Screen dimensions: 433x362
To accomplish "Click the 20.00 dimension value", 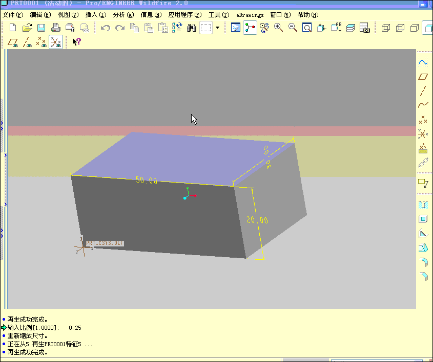I will tap(257, 219).
